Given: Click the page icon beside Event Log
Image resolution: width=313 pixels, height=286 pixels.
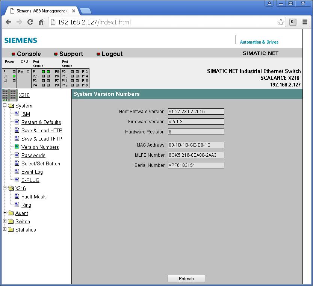Looking at the screenshot, I should [x=17, y=172].
